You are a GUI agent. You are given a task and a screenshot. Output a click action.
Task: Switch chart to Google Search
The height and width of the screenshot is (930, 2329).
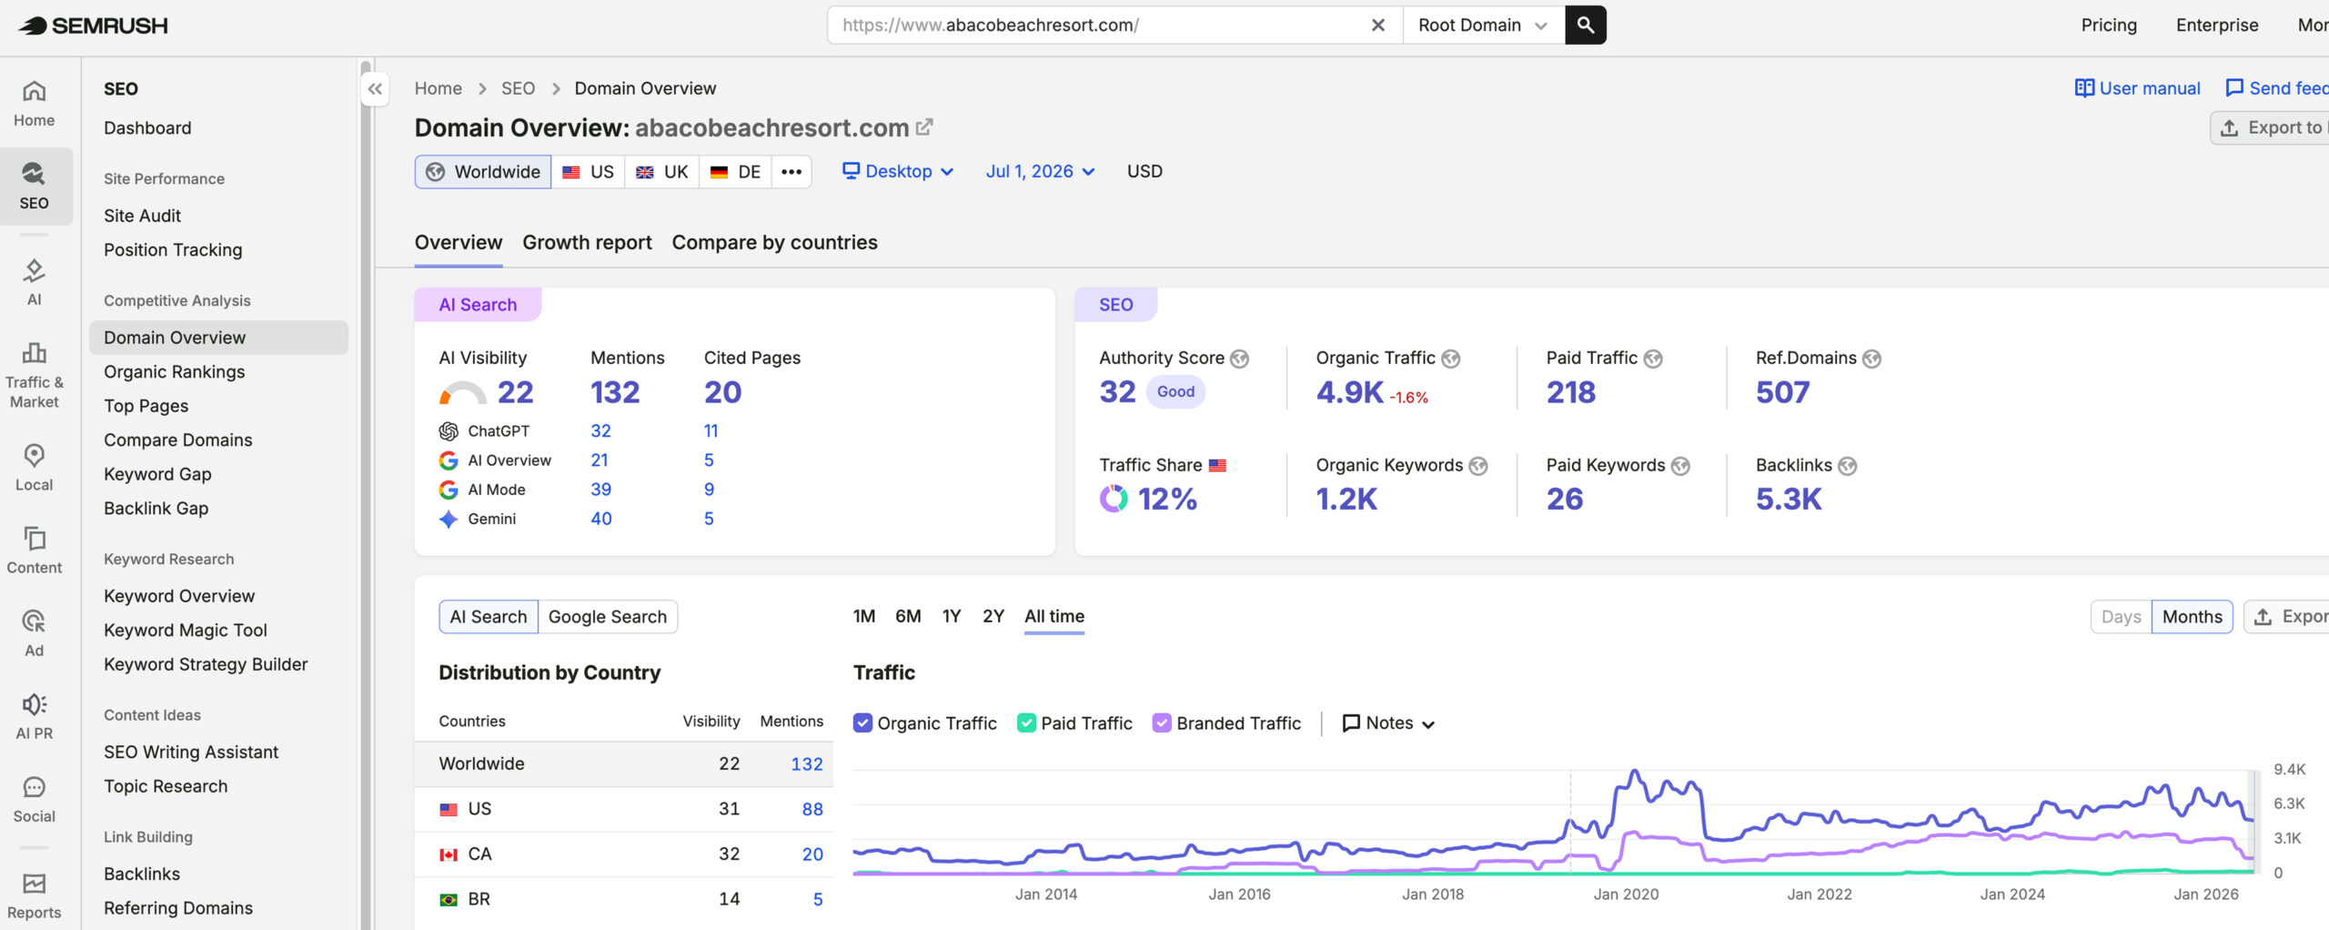coord(608,617)
